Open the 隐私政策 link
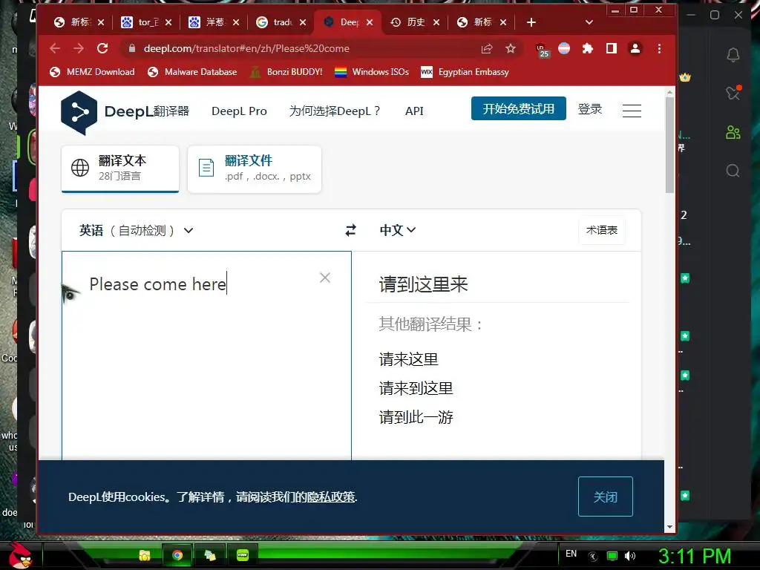The height and width of the screenshot is (570, 760). pos(331,497)
